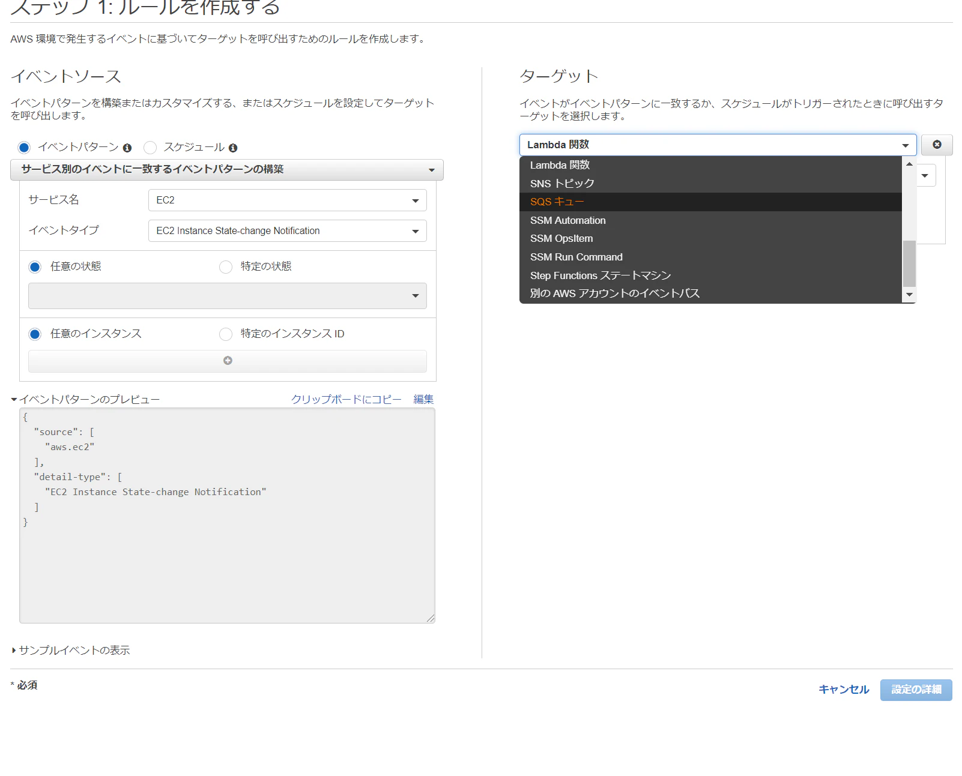Click the resize handle of preview textarea
The height and width of the screenshot is (776, 962).
pos(431,619)
